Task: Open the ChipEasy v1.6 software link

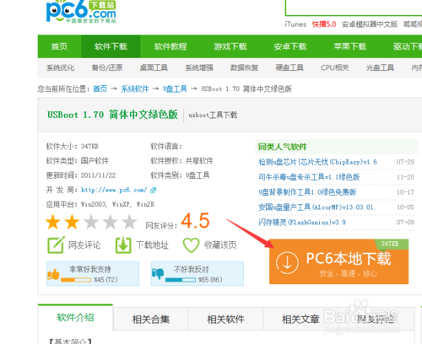Action: coord(317,162)
